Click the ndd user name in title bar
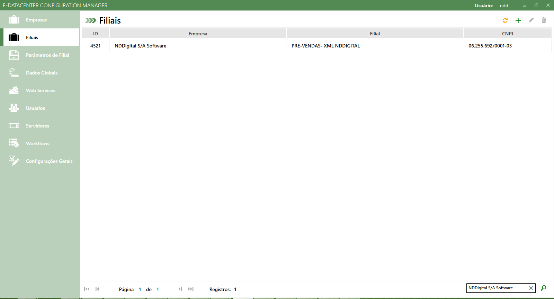Viewport: 554px width, 299px height. tap(504, 6)
